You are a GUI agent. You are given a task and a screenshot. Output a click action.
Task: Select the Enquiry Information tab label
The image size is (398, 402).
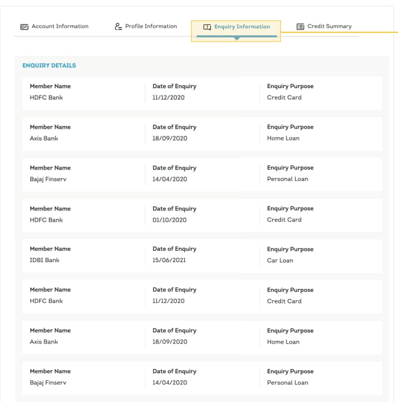(x=242, y=27)
